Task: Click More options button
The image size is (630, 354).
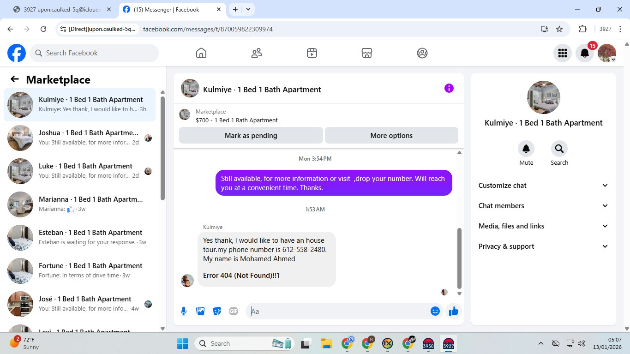Action: pos(391,136)
